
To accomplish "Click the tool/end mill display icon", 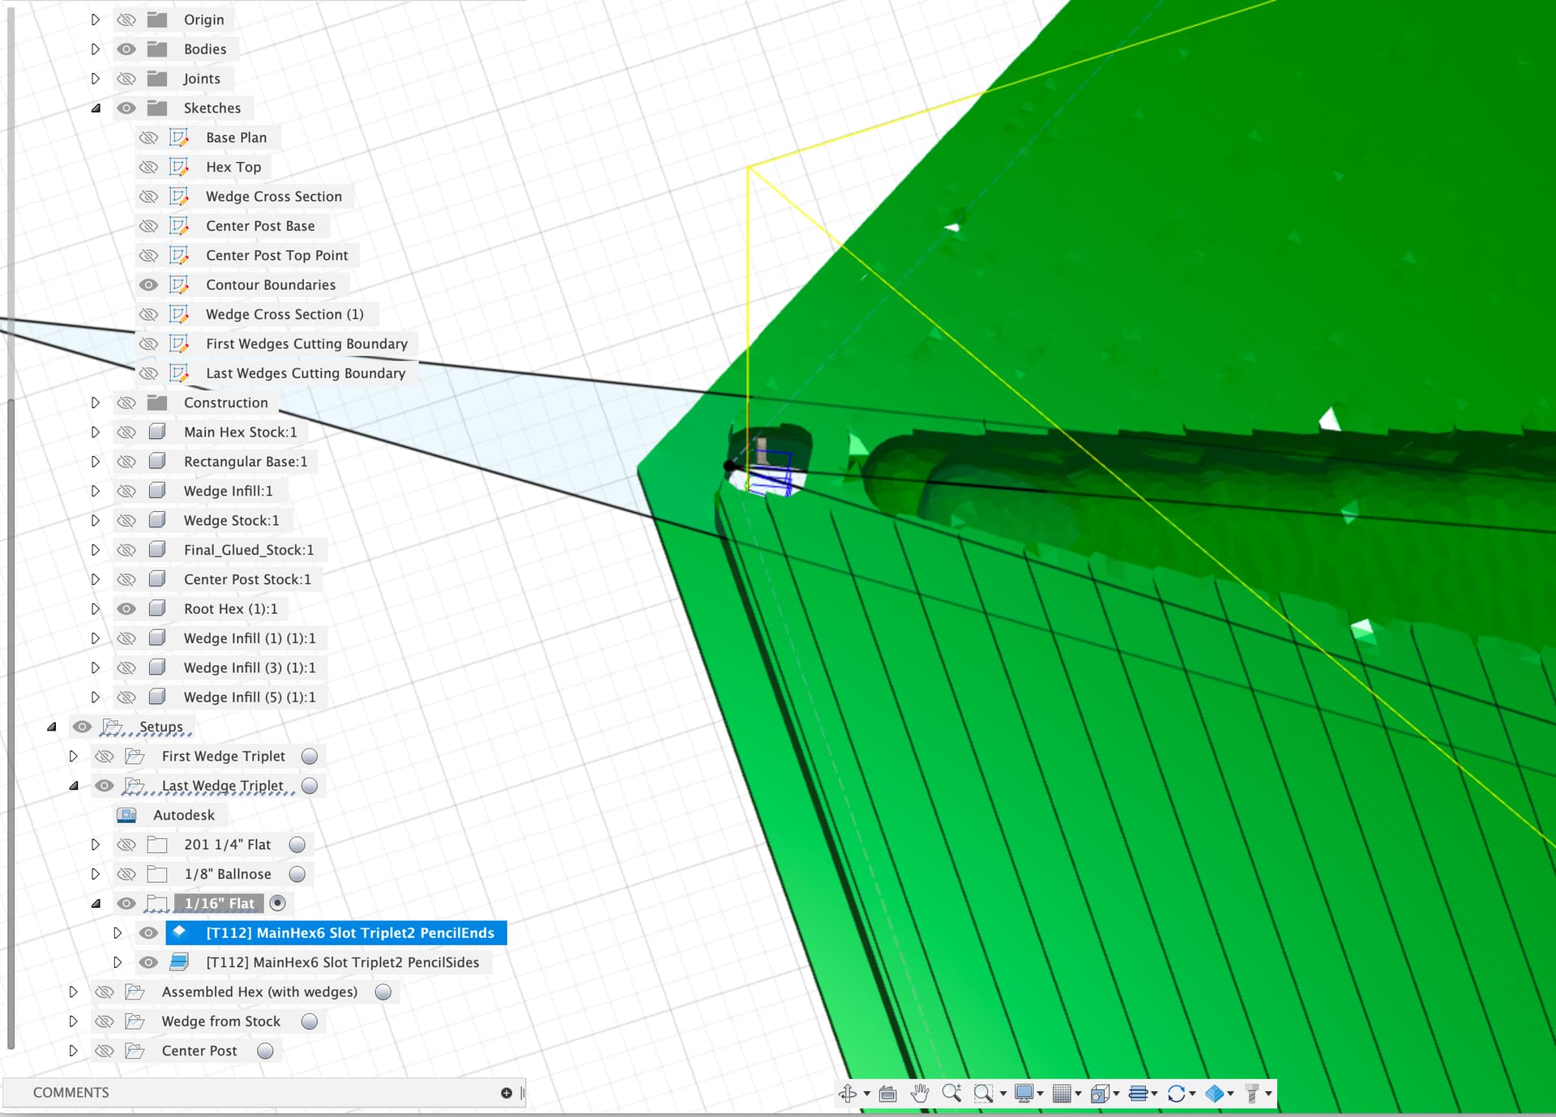I will coord(1252,1094).
